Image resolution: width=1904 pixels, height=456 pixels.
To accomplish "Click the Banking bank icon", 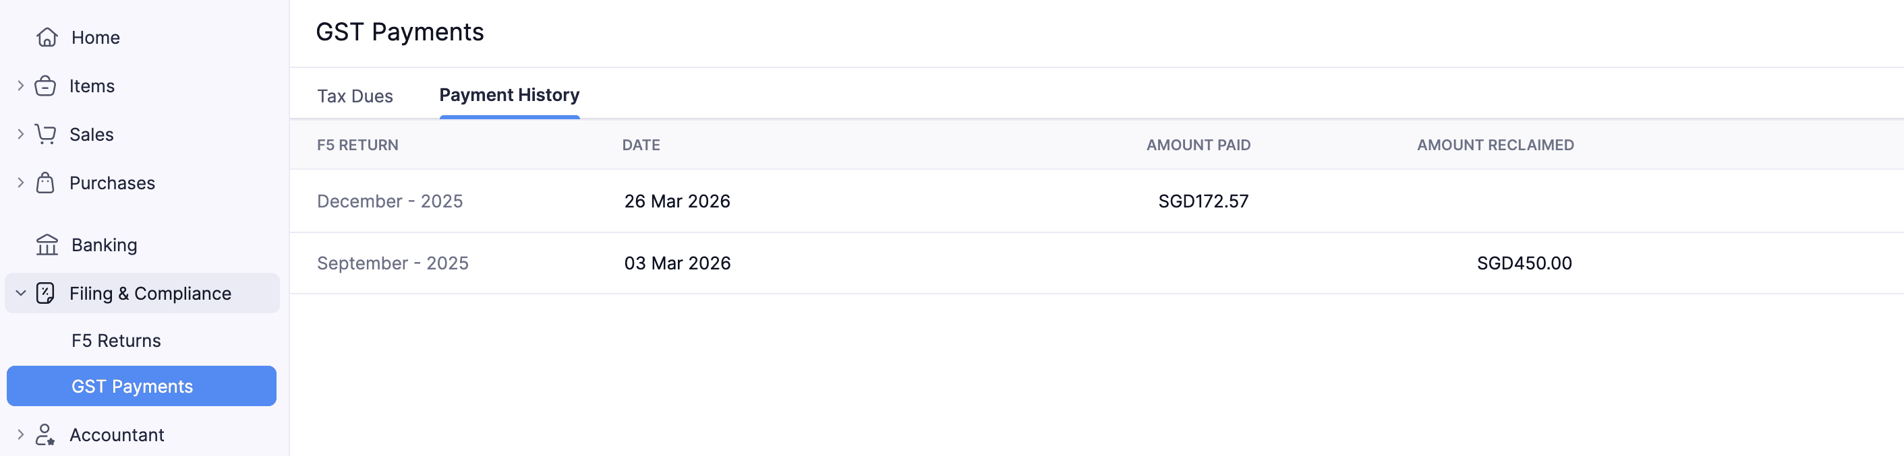I will tap(47, 245).
